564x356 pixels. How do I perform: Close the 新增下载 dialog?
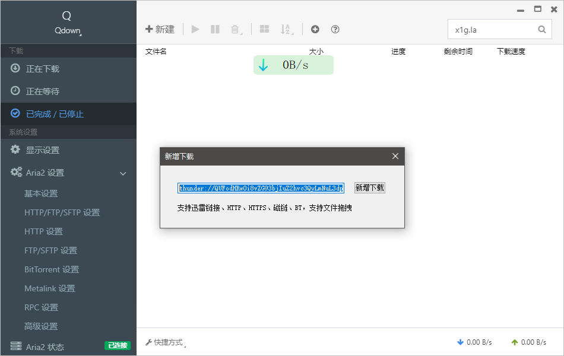point(395,156)
